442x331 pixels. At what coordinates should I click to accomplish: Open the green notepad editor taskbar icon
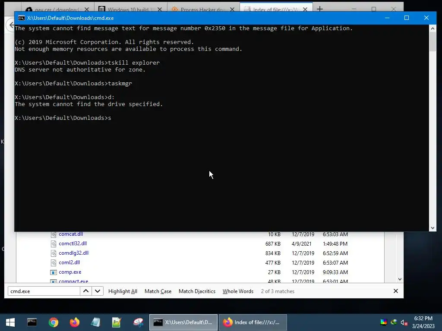[117, 322]
